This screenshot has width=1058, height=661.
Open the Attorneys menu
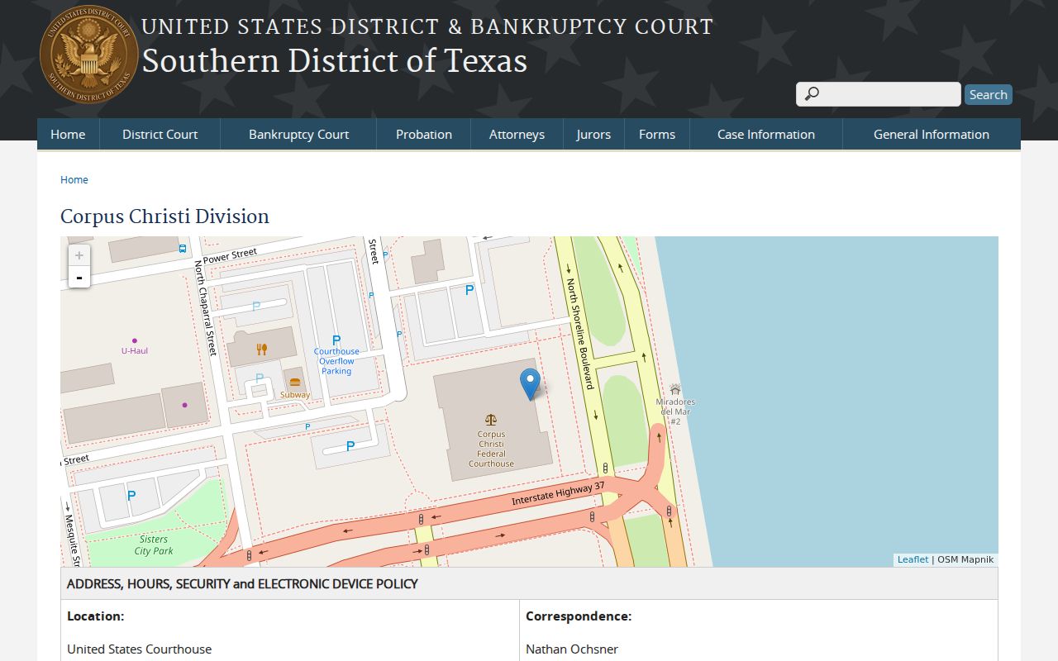(x=517, y=134)
